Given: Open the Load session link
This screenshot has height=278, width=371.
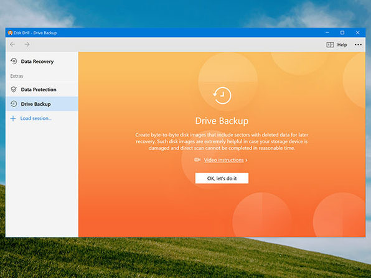Looking at the screenshot, I should (x=35, y=118).
